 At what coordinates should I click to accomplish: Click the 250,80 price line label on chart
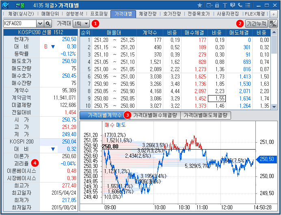(x=110, y=147)
